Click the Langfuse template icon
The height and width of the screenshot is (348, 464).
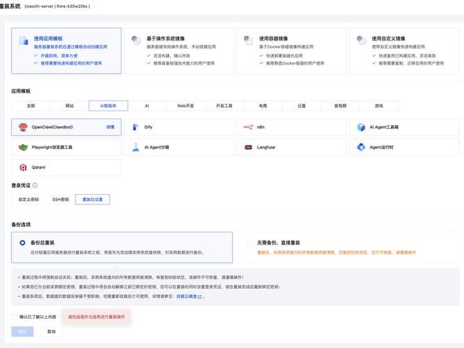point(248,147)
